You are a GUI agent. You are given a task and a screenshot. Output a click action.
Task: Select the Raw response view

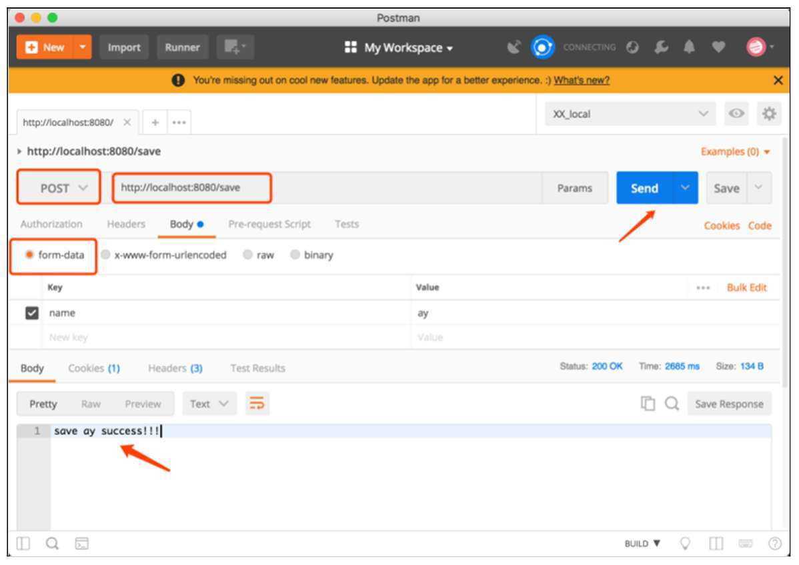point(91,404)
